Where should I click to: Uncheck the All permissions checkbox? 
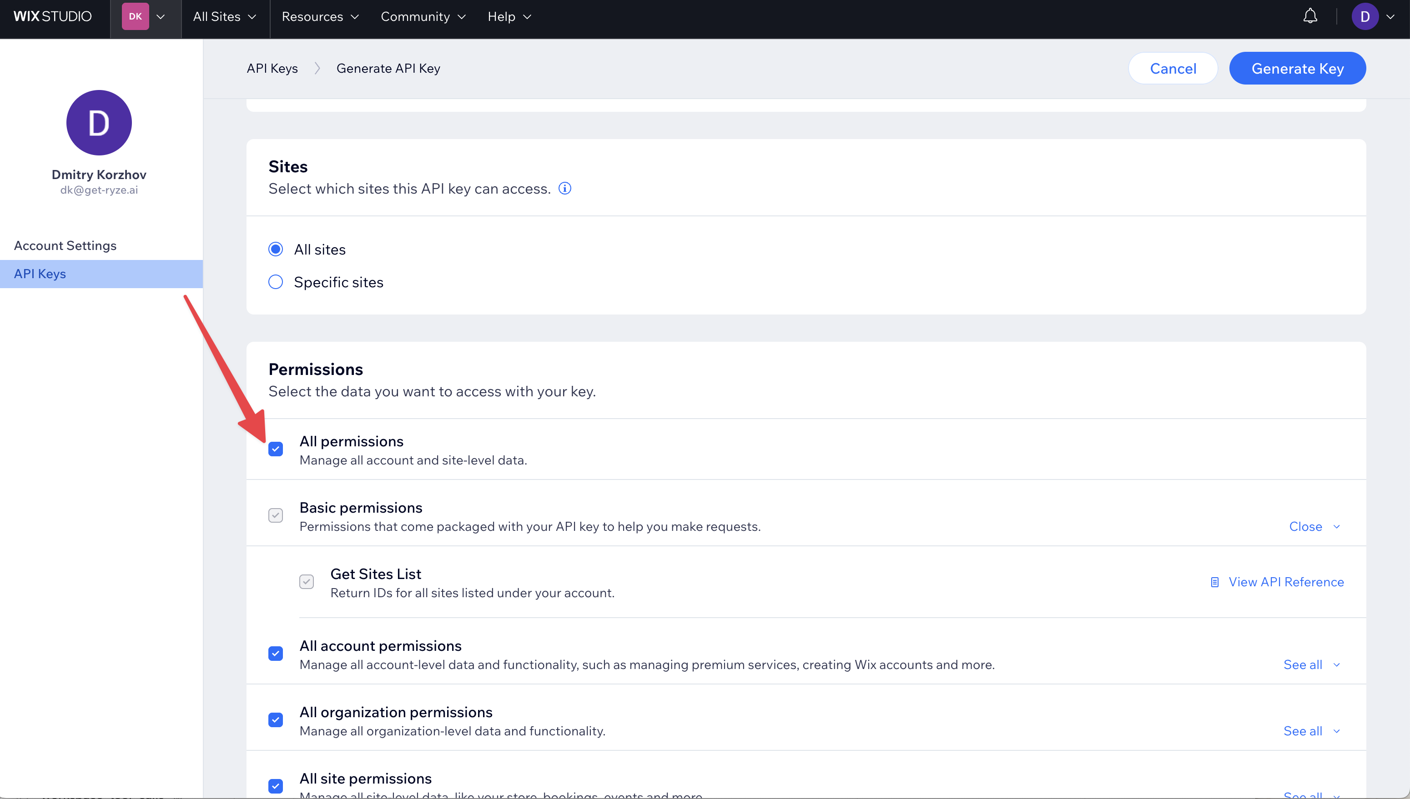(x=276, y=449)
